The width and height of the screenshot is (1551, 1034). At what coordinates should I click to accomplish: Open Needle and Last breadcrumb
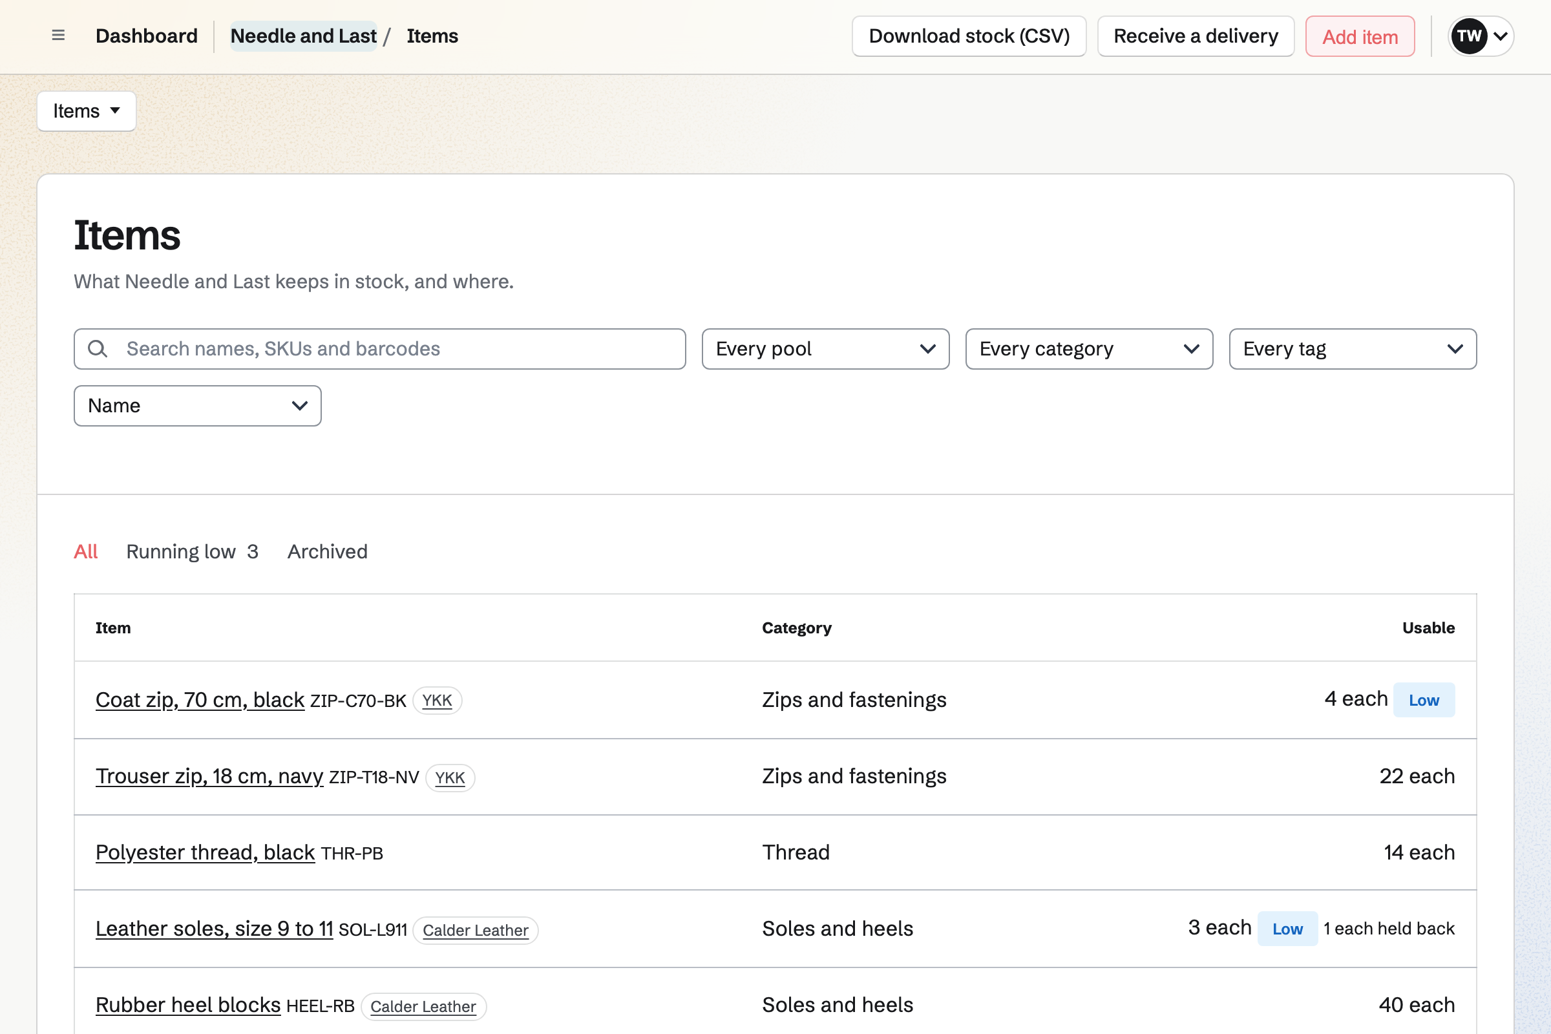click(x=303, y=36)
